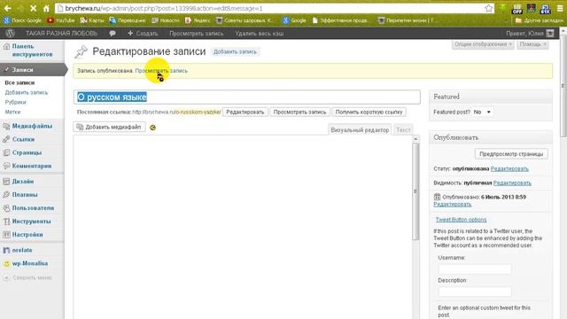
Task: Edit publish date Редактировать link
Action: click(453, 205)
